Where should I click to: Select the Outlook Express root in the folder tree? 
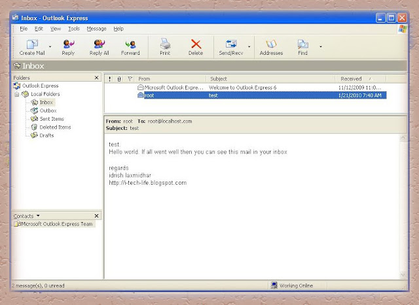click(x=40, y=86)
